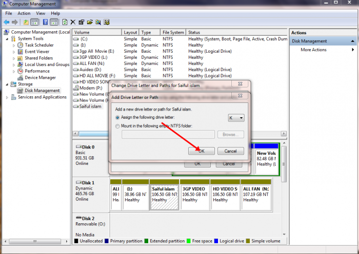This screenshot has height=254, width=359.
Task: Click the green Refresh toolbar icon
Action: tap(65, 22)
